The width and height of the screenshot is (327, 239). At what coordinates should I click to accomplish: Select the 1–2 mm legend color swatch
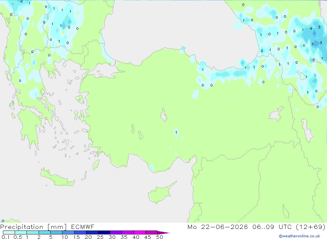click(33, 232)
